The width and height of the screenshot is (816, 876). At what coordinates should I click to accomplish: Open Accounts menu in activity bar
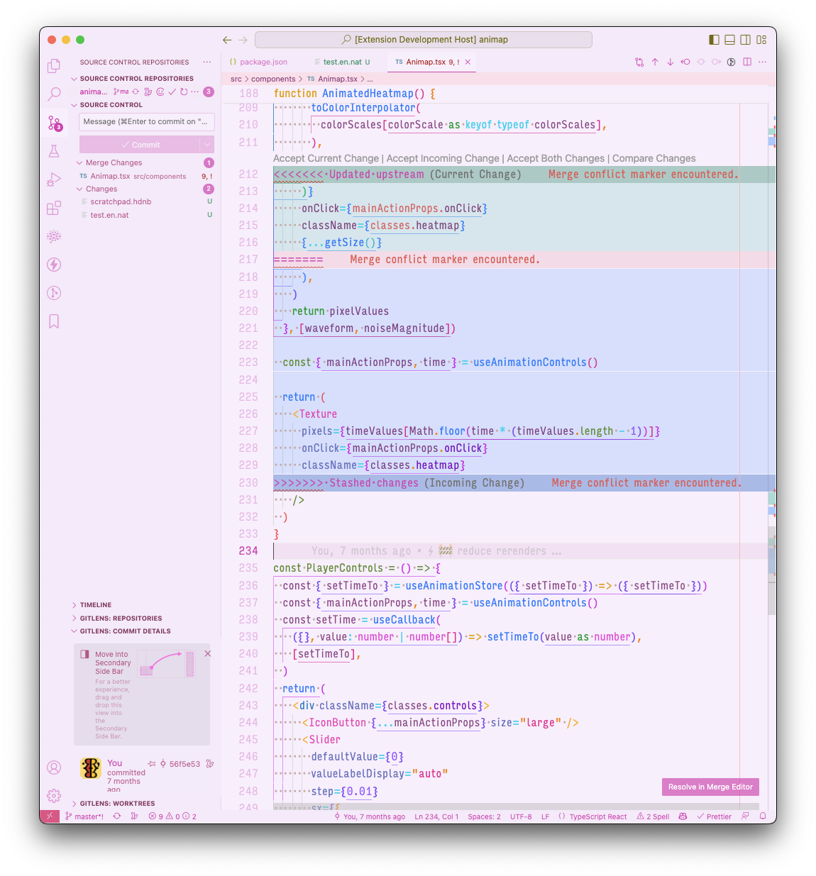54,767
